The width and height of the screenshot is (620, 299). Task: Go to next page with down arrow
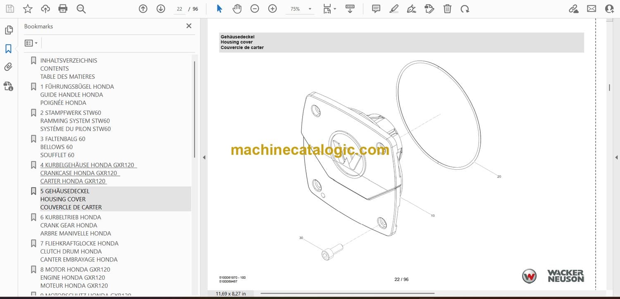pyautogui.click(x=161, y=9)
